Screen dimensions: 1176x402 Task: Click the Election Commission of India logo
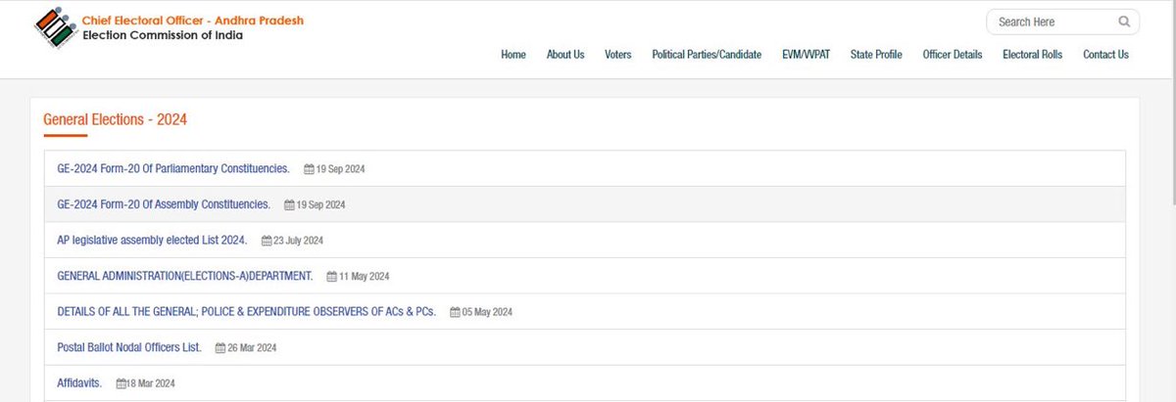pyautogui.click(x=55, y=28)
